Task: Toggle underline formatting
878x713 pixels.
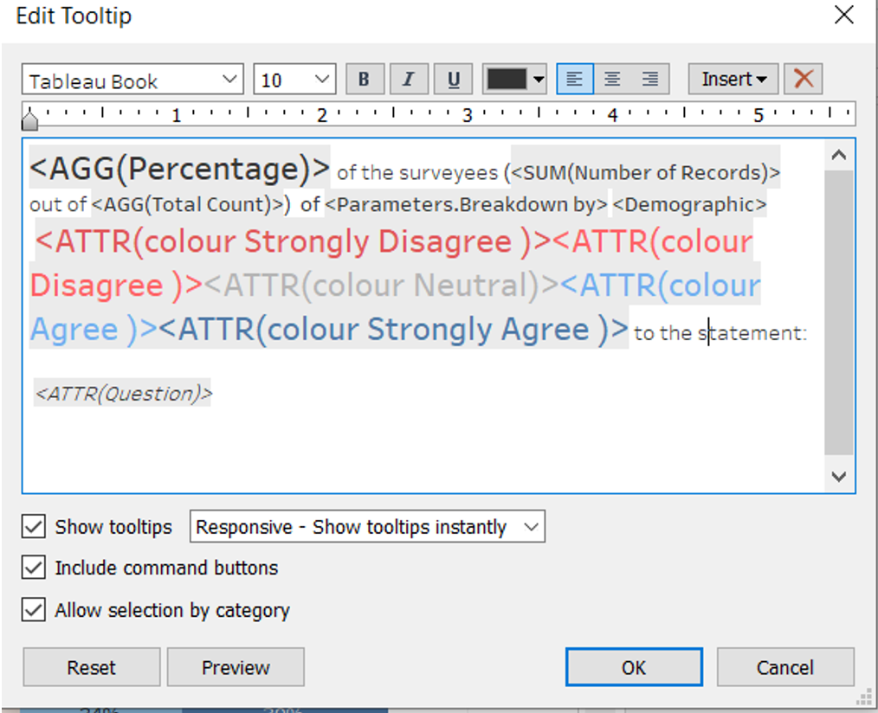Action: (453, 80)
